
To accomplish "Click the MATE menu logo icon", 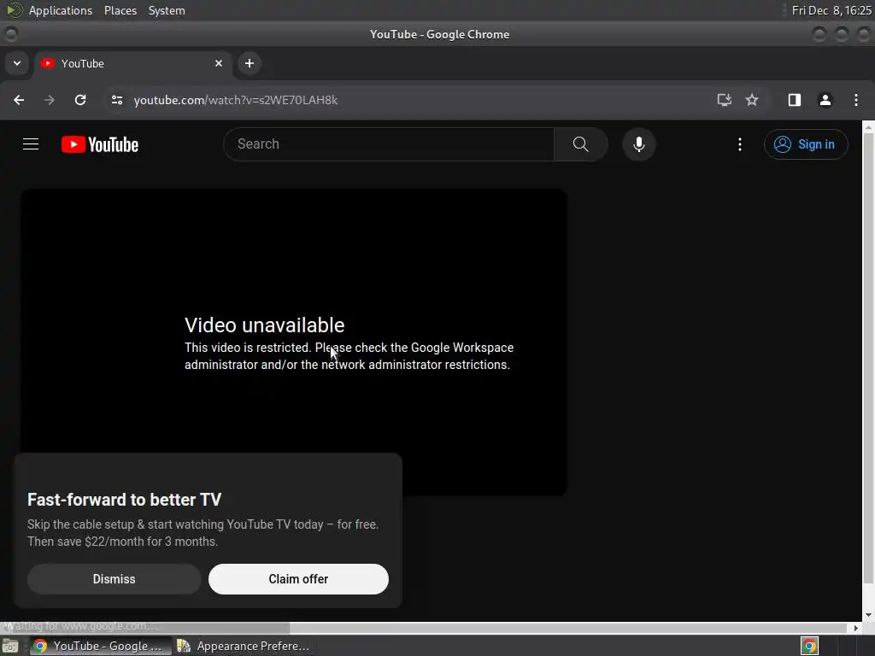I will click(14, 10).
